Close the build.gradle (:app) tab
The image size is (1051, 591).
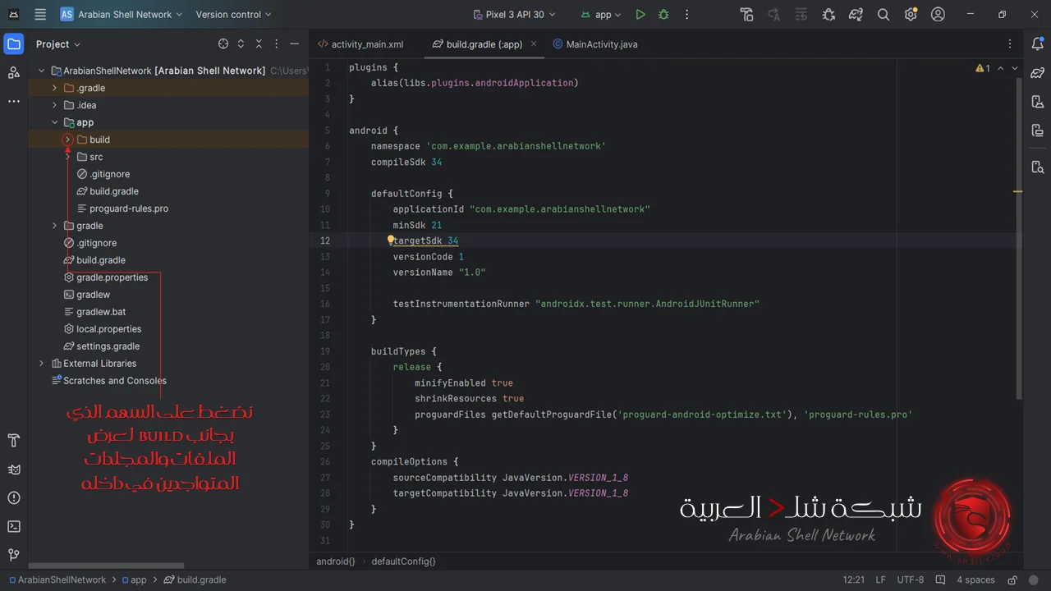point(534,44)
